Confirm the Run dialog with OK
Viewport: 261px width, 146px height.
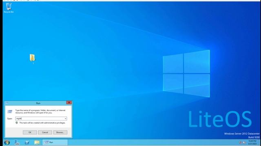click(30, 132)
